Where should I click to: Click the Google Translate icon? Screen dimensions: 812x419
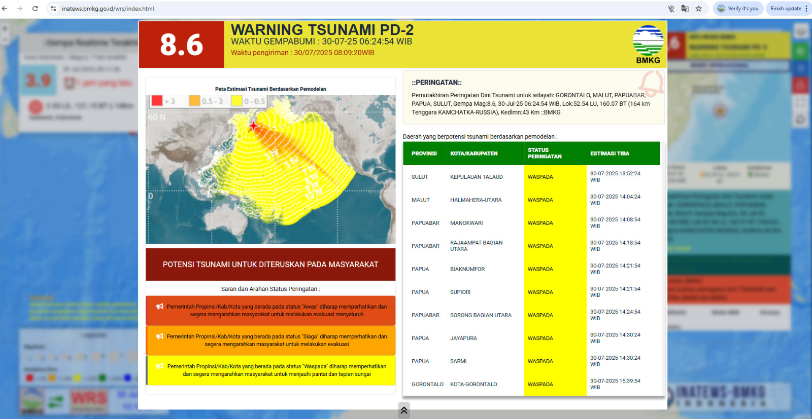(x=685, y=9)
